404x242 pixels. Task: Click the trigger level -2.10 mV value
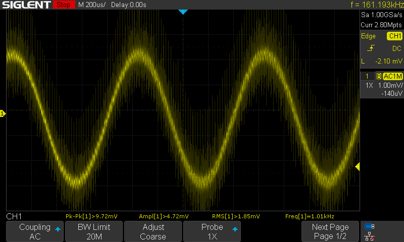click(388, 61)
